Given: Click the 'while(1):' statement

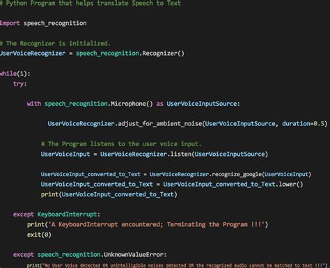Looking at the screenshot, I should point(15,74).
